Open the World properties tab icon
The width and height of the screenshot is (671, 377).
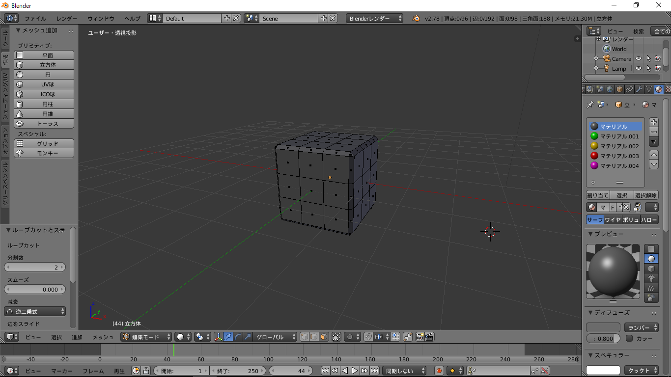point(610,89)
